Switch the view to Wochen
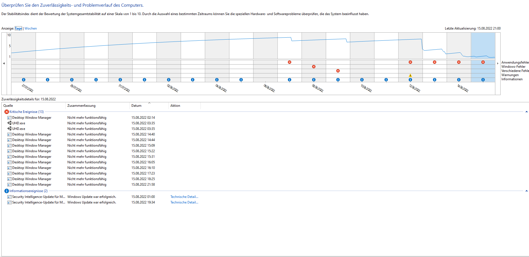 [31, 28]
